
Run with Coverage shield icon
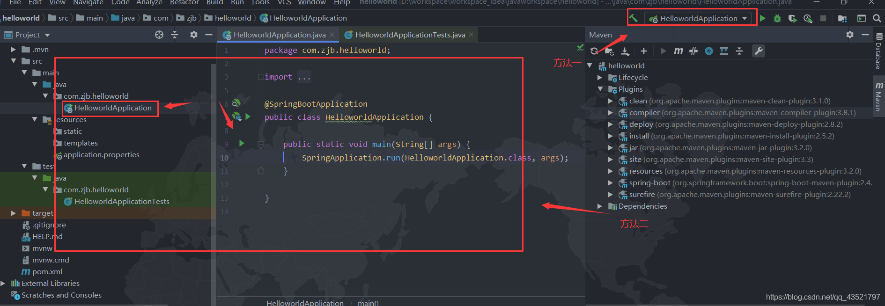pyautogui.click(x=792, y=18)
